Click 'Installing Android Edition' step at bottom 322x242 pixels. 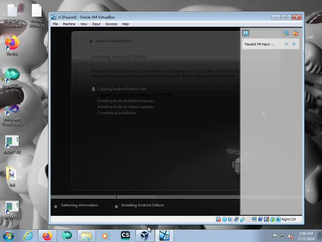142,205
